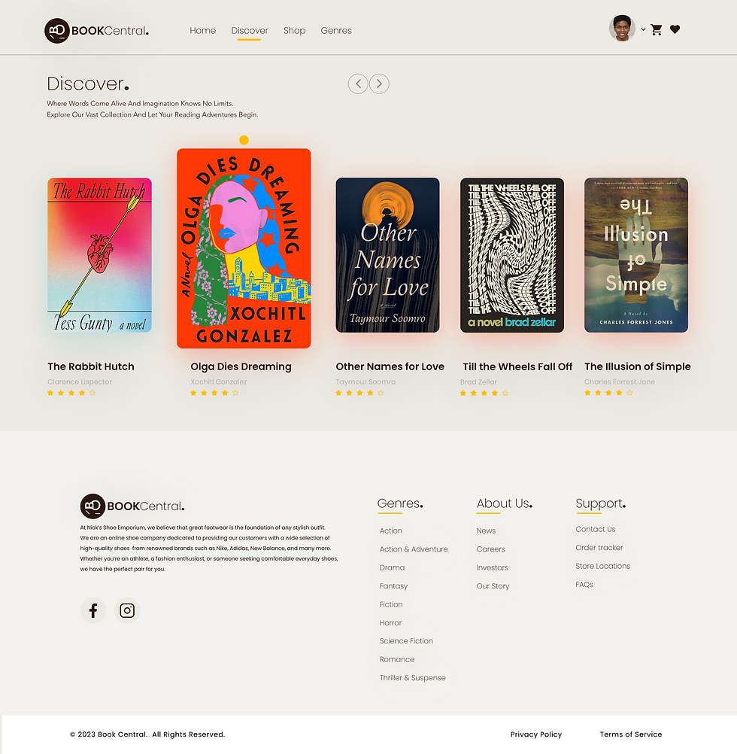
Task: Click The Illusion of Simple star rating
Action: click(608, 393)
